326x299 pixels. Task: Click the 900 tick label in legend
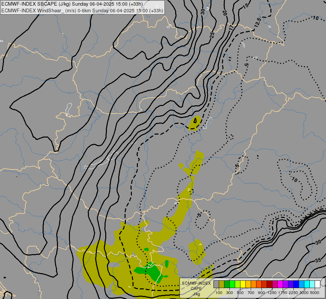[x=261, y=293]
